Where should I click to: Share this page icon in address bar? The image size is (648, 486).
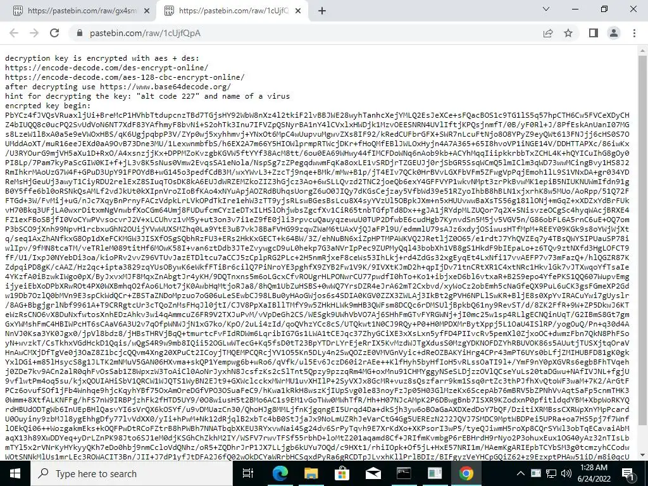[548, 33]
